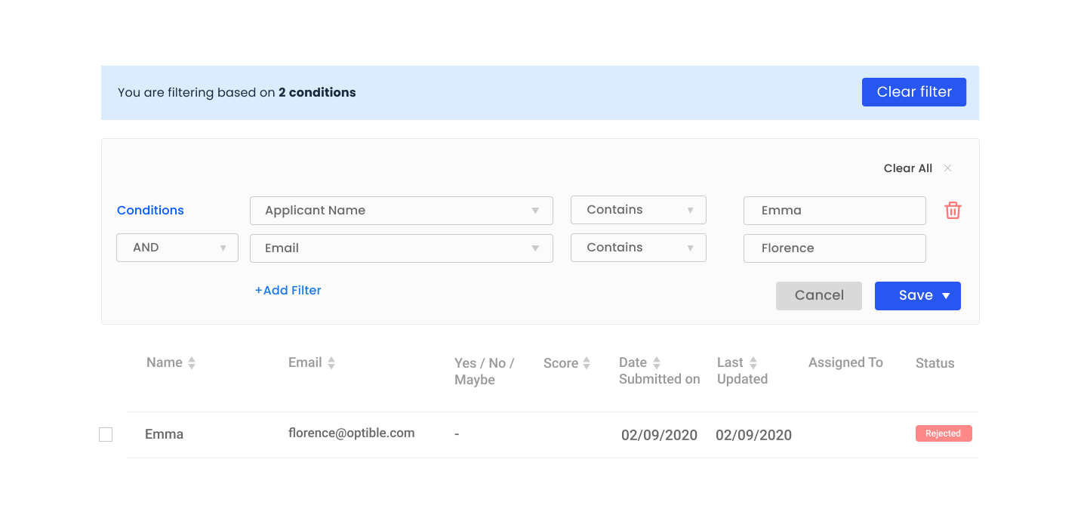The image size is (1087, 524).
Task: Tick the checkbox beside Emma row
Action: 106,435
